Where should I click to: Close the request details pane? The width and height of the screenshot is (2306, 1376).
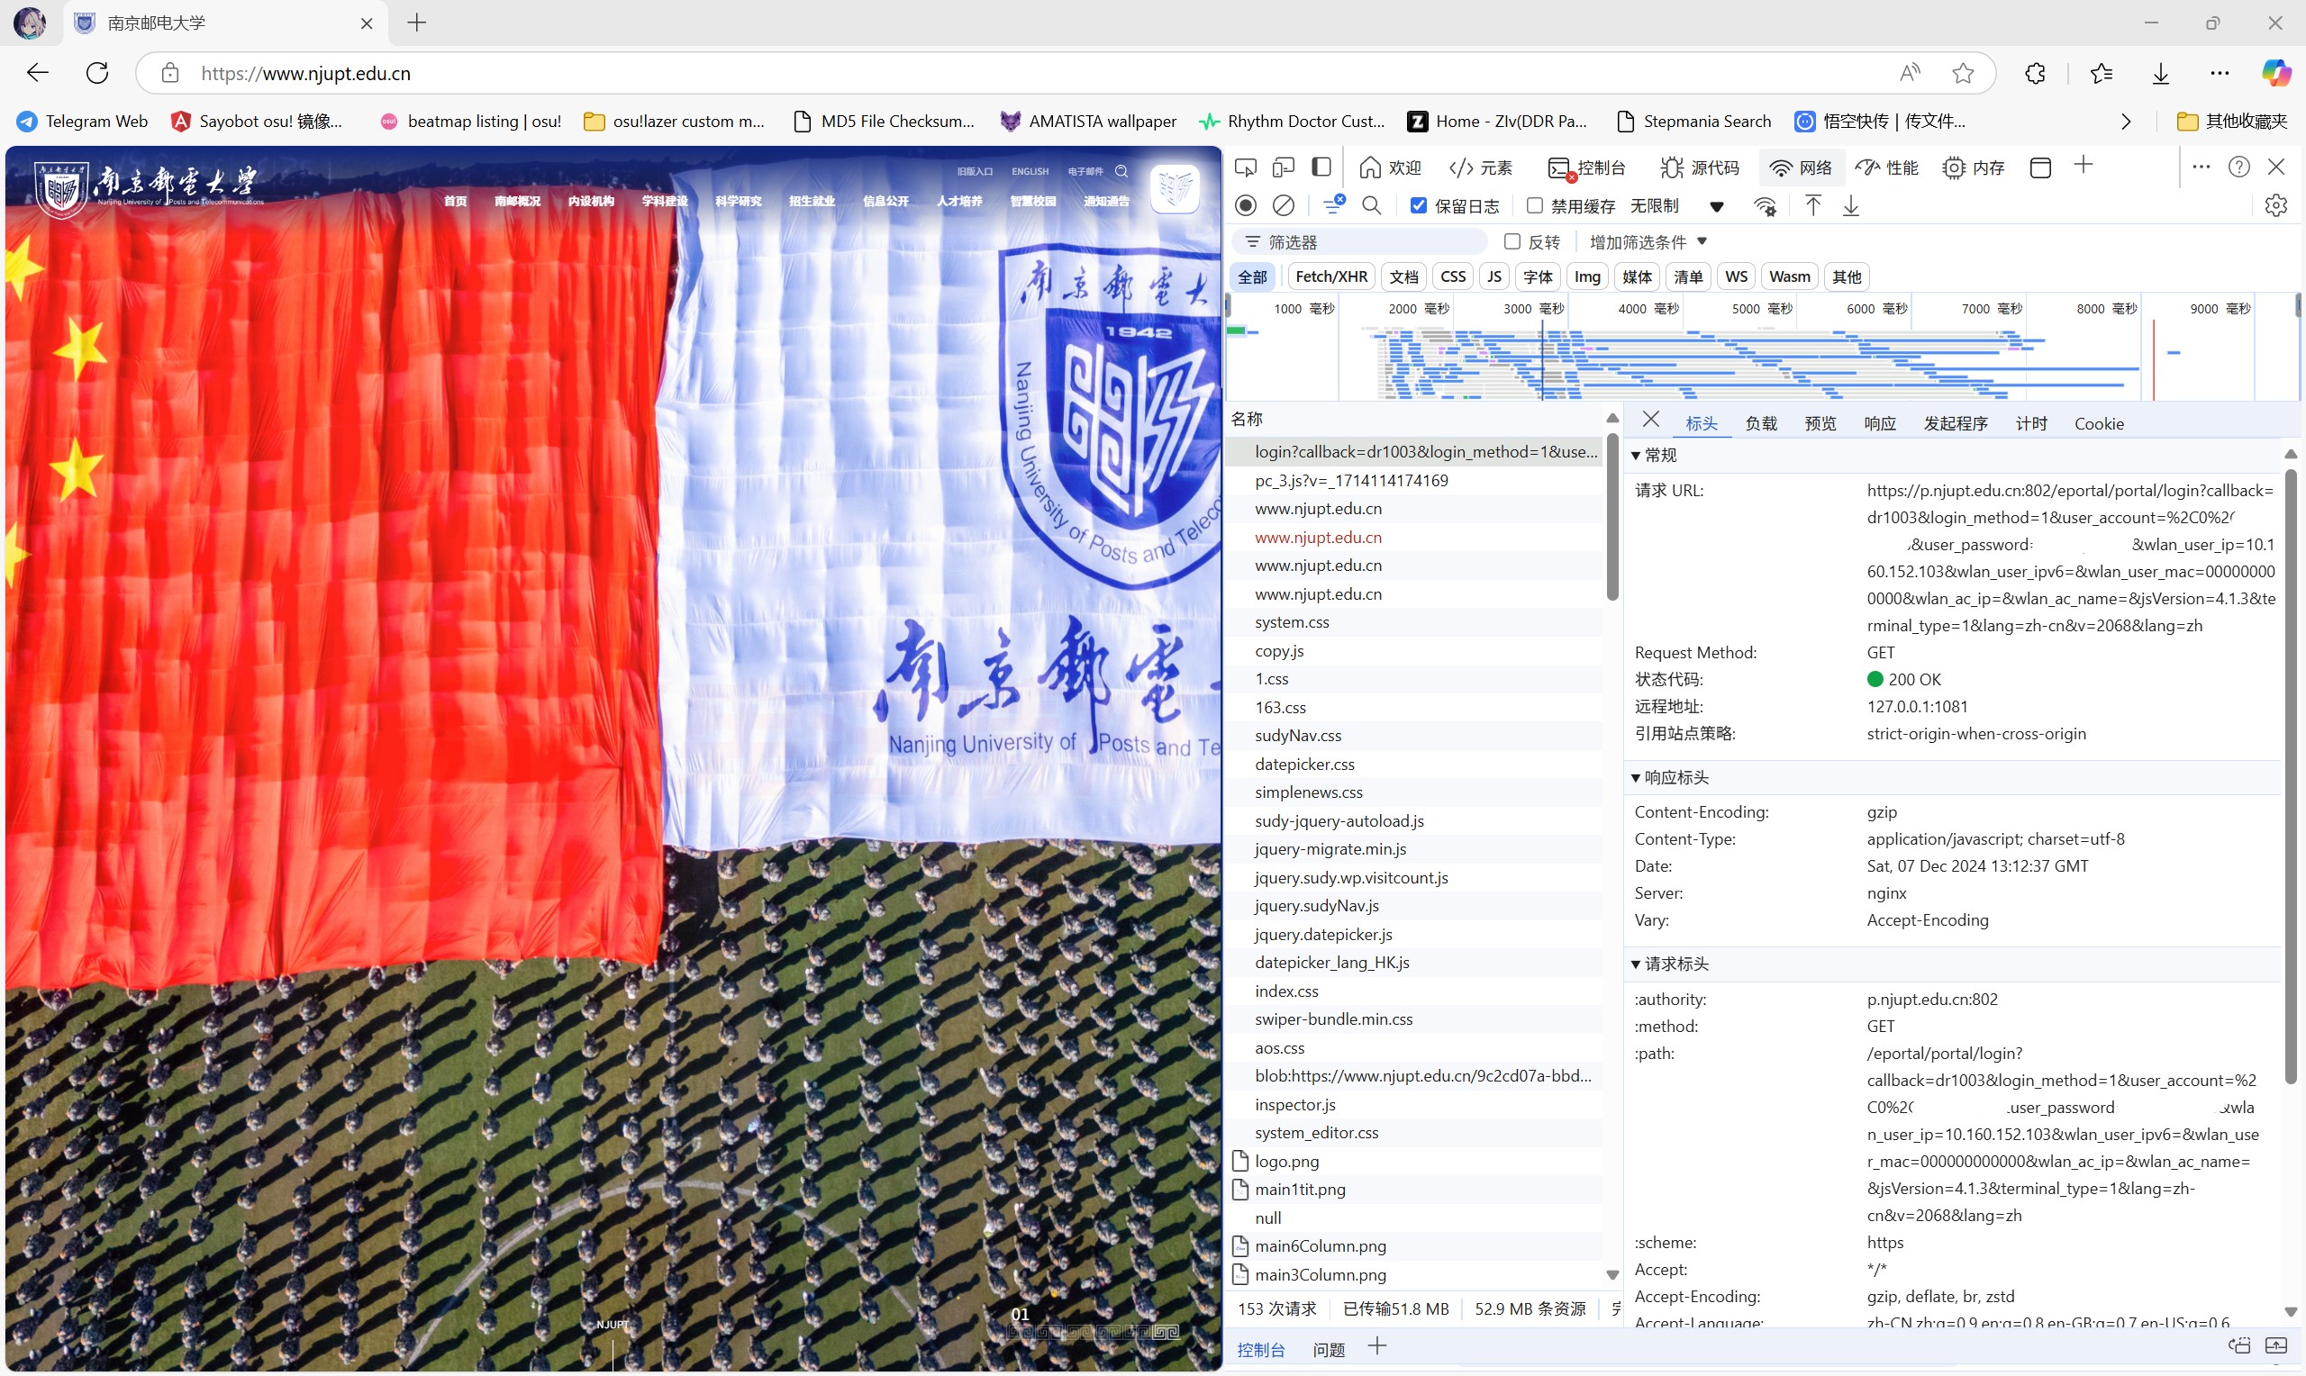1650,420
